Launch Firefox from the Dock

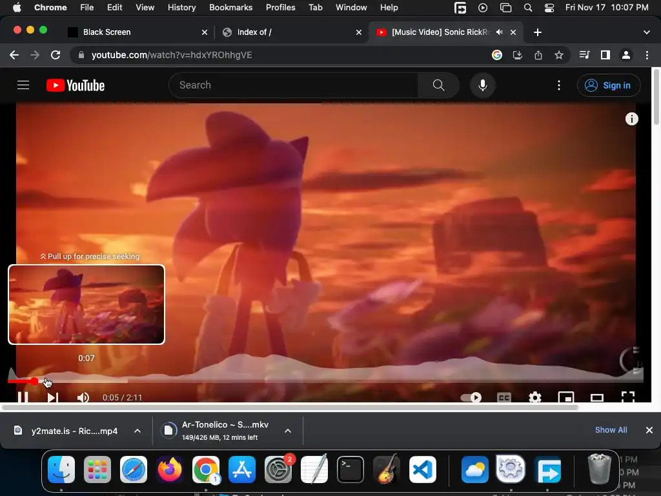[x=170, y=470]
